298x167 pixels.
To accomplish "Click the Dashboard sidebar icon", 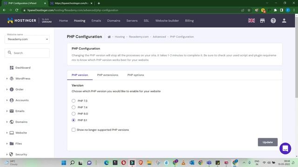I will point(12,68).
